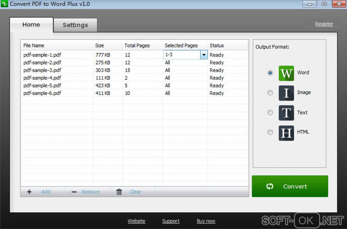Click the Buy now link
Image resolution: width=347 pixels, height=229 pixels.
(206, 221)
